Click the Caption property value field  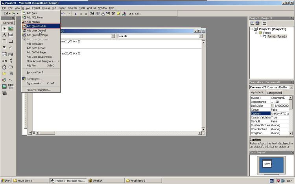[x=280, y=113]
